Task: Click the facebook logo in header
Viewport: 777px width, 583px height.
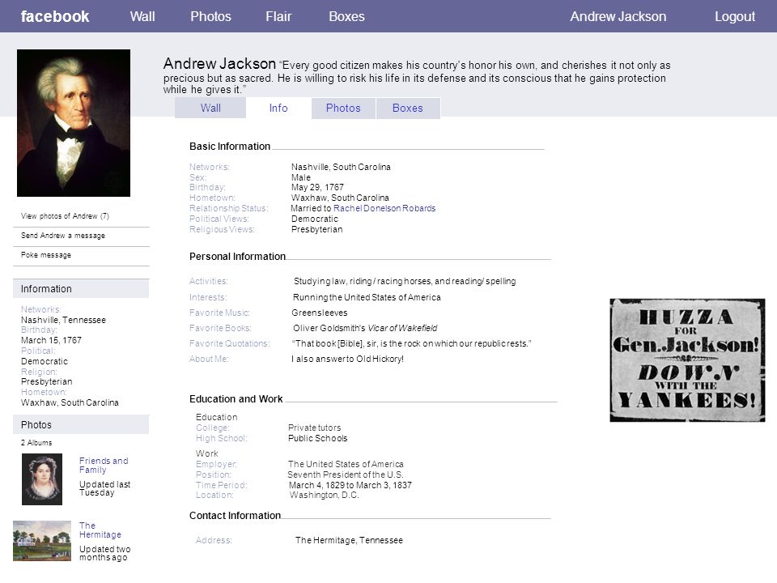Action: (54, 16)
